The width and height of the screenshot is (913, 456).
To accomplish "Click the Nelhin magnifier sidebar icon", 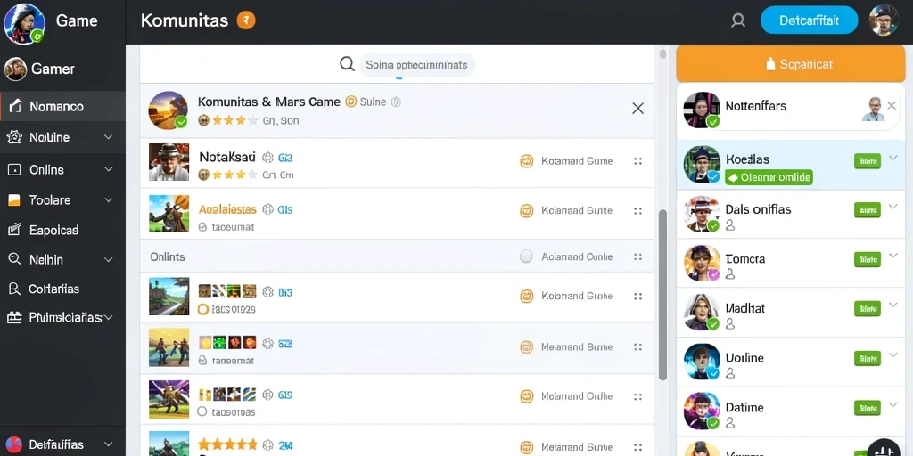I will pos(14,259).
